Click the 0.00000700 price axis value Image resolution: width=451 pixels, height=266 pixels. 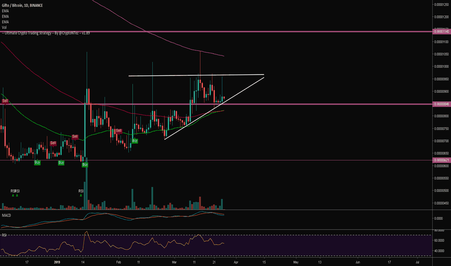click(441, 141)
